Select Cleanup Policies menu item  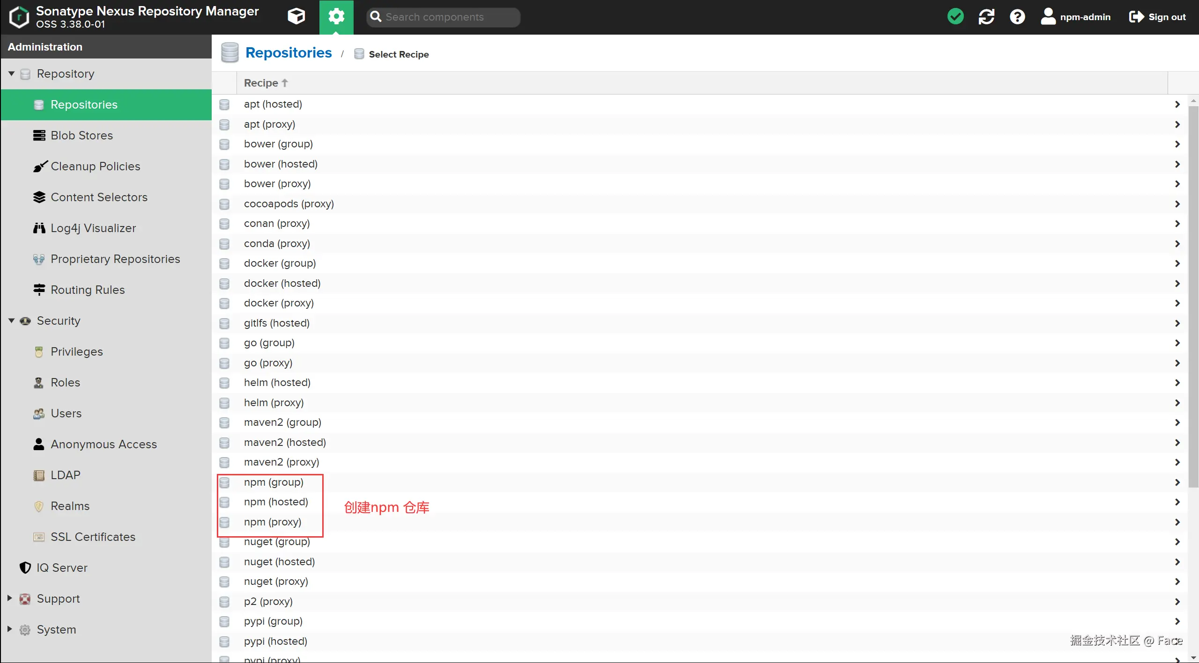coord(95,166)
